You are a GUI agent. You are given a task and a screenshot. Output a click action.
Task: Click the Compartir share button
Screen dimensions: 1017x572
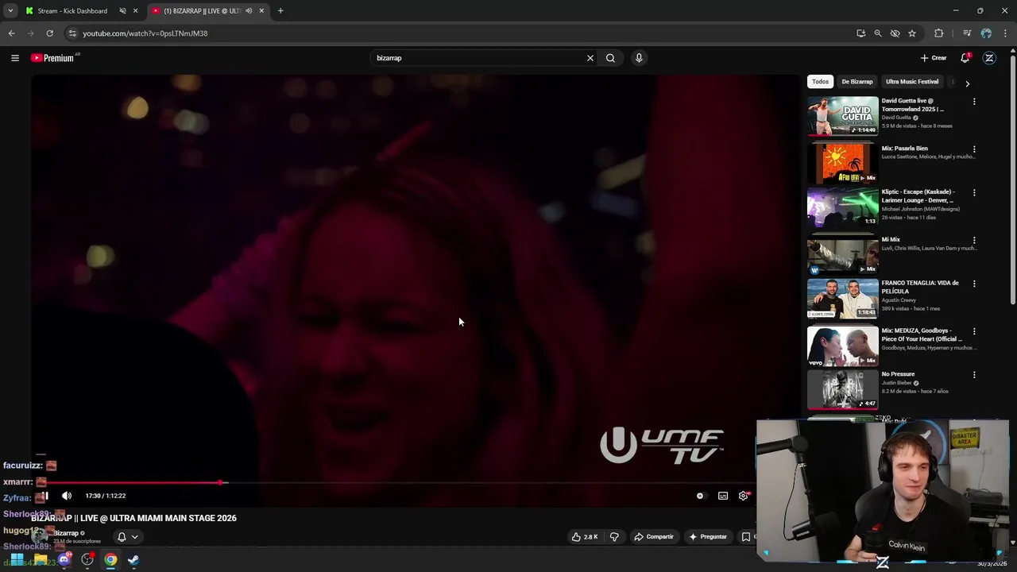coord(654,537)
